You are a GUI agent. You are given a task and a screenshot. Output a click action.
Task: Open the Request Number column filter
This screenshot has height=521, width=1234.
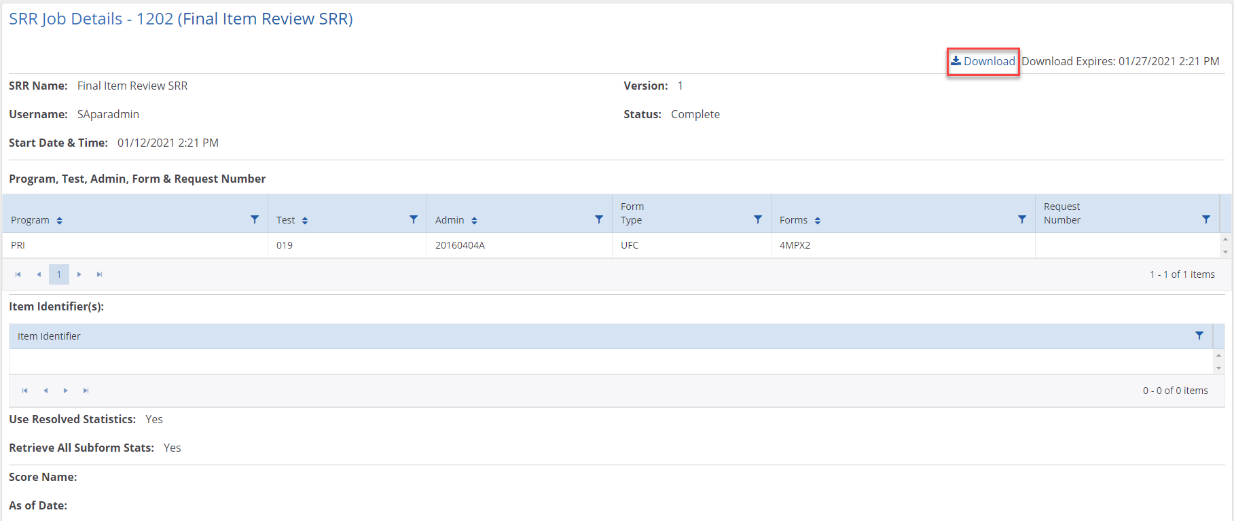1206,219
